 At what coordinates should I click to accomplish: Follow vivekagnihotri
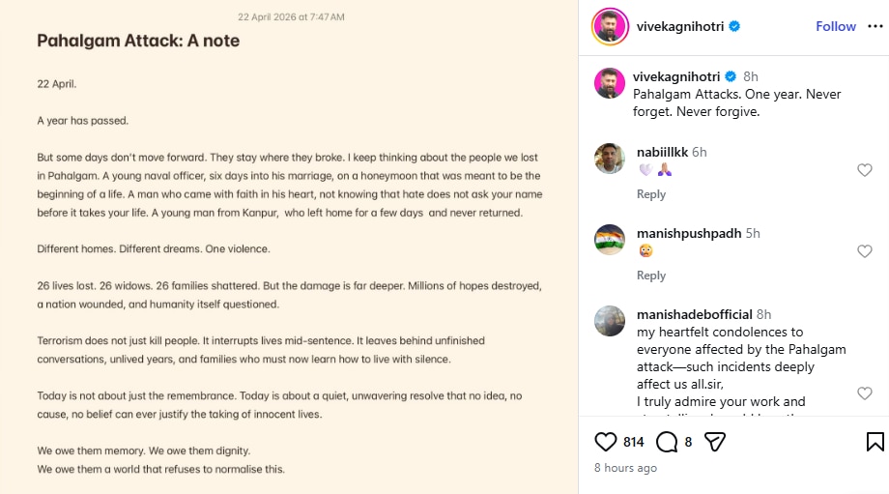835,26
